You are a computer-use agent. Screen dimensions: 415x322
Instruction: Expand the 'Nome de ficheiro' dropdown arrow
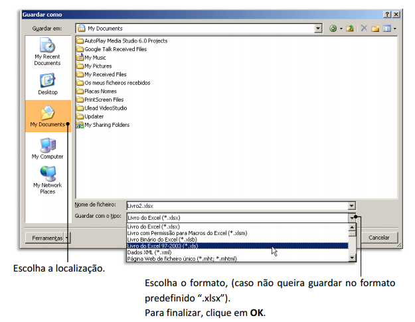(x=351, y=206)
